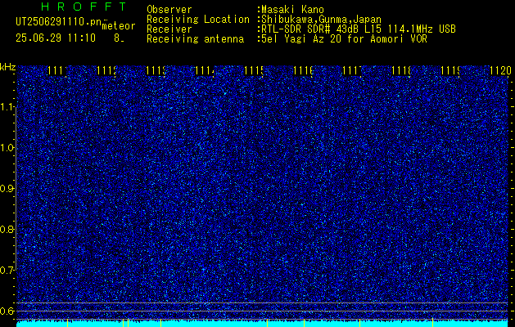The height and width of the screenshot is (327, 515).
Task: Select the Receiving Location label
Action: pos(198,20)
